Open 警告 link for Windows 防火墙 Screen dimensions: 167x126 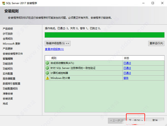pos(126,78)
